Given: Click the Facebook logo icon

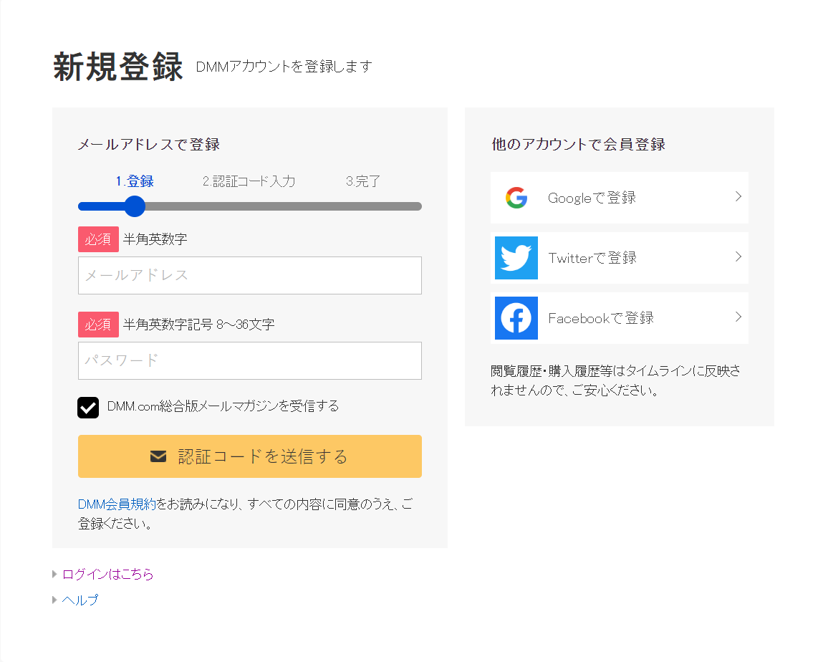Looking at the screenshot, I should pos(516,318).
